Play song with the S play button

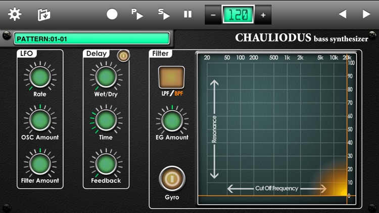[164, 14]
